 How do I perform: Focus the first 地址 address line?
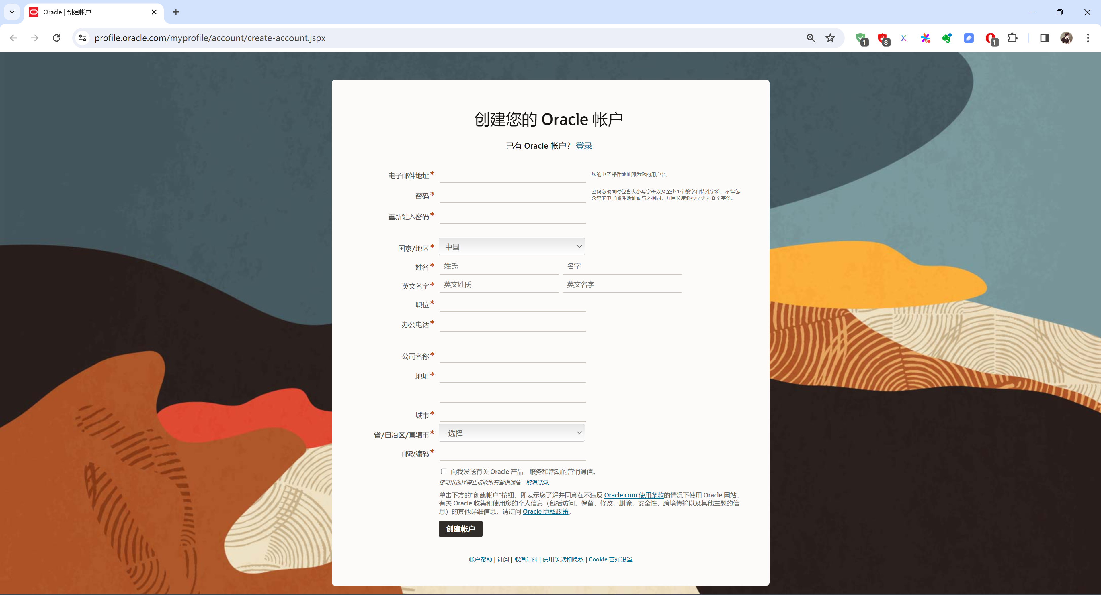512,376
